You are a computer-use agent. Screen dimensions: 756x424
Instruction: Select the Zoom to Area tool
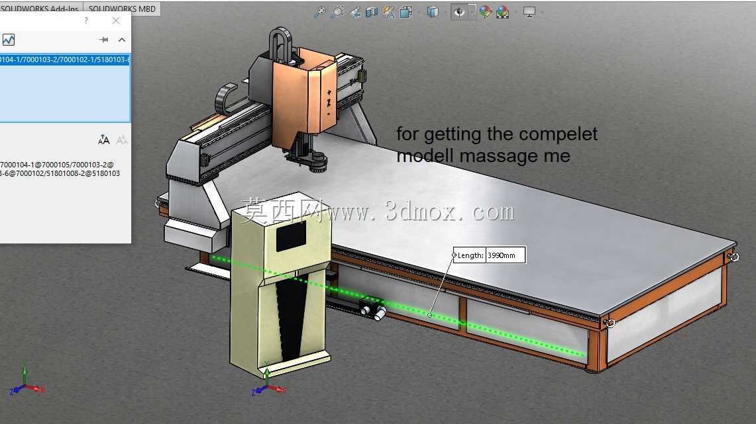337,12
